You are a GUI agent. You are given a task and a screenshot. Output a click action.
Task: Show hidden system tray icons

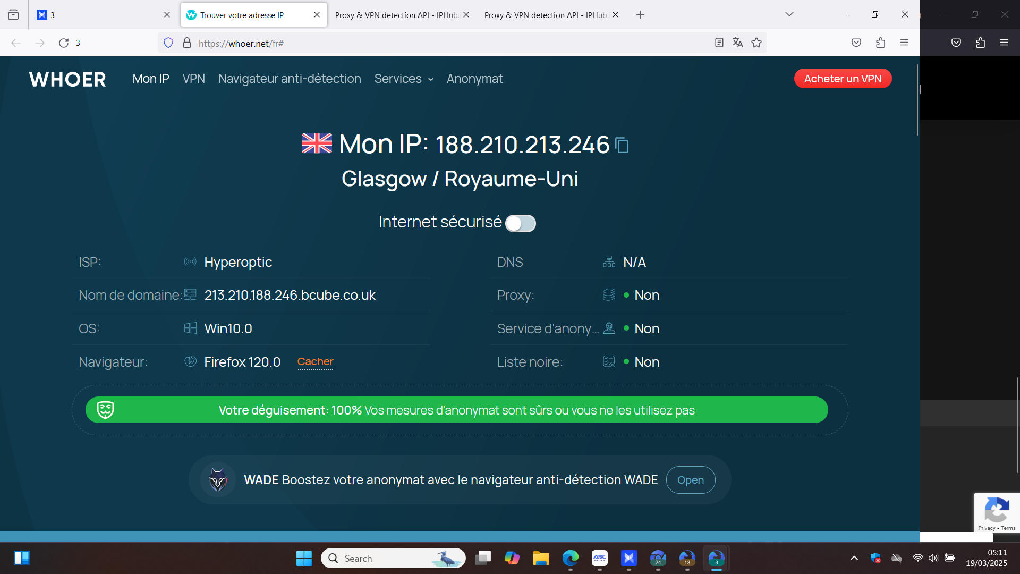coord(854,558)
